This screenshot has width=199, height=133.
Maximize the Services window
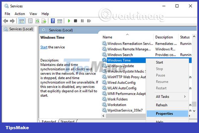(x=177, y=6)
